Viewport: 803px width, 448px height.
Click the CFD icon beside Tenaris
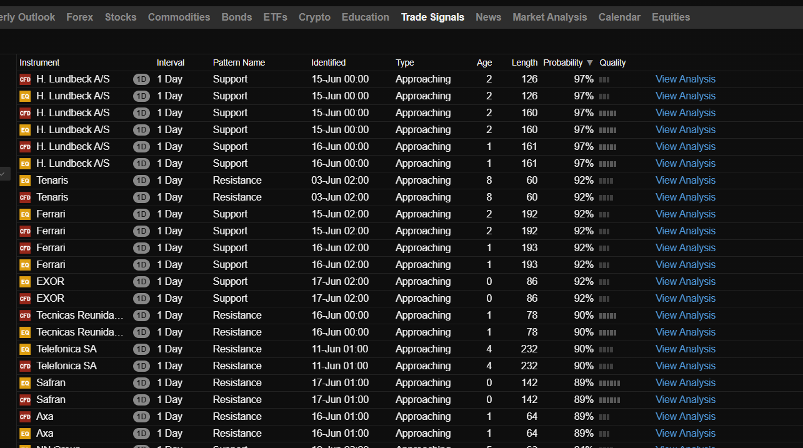pyautogui.click(x=25, y=197)
